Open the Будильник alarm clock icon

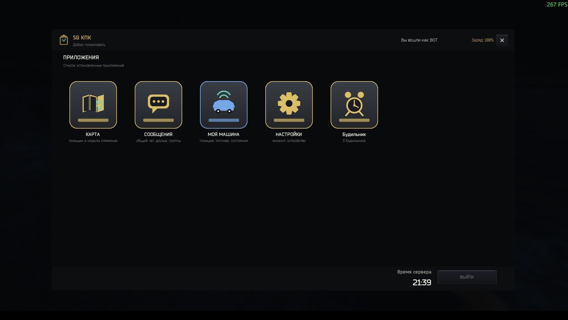(354, 105)
